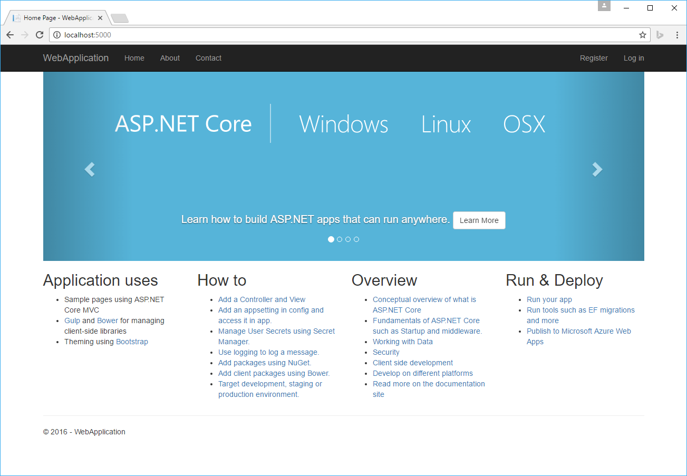This screenshot has width=687, height=476.
Task: Open the Home nav item
Action: click(134, 58)
